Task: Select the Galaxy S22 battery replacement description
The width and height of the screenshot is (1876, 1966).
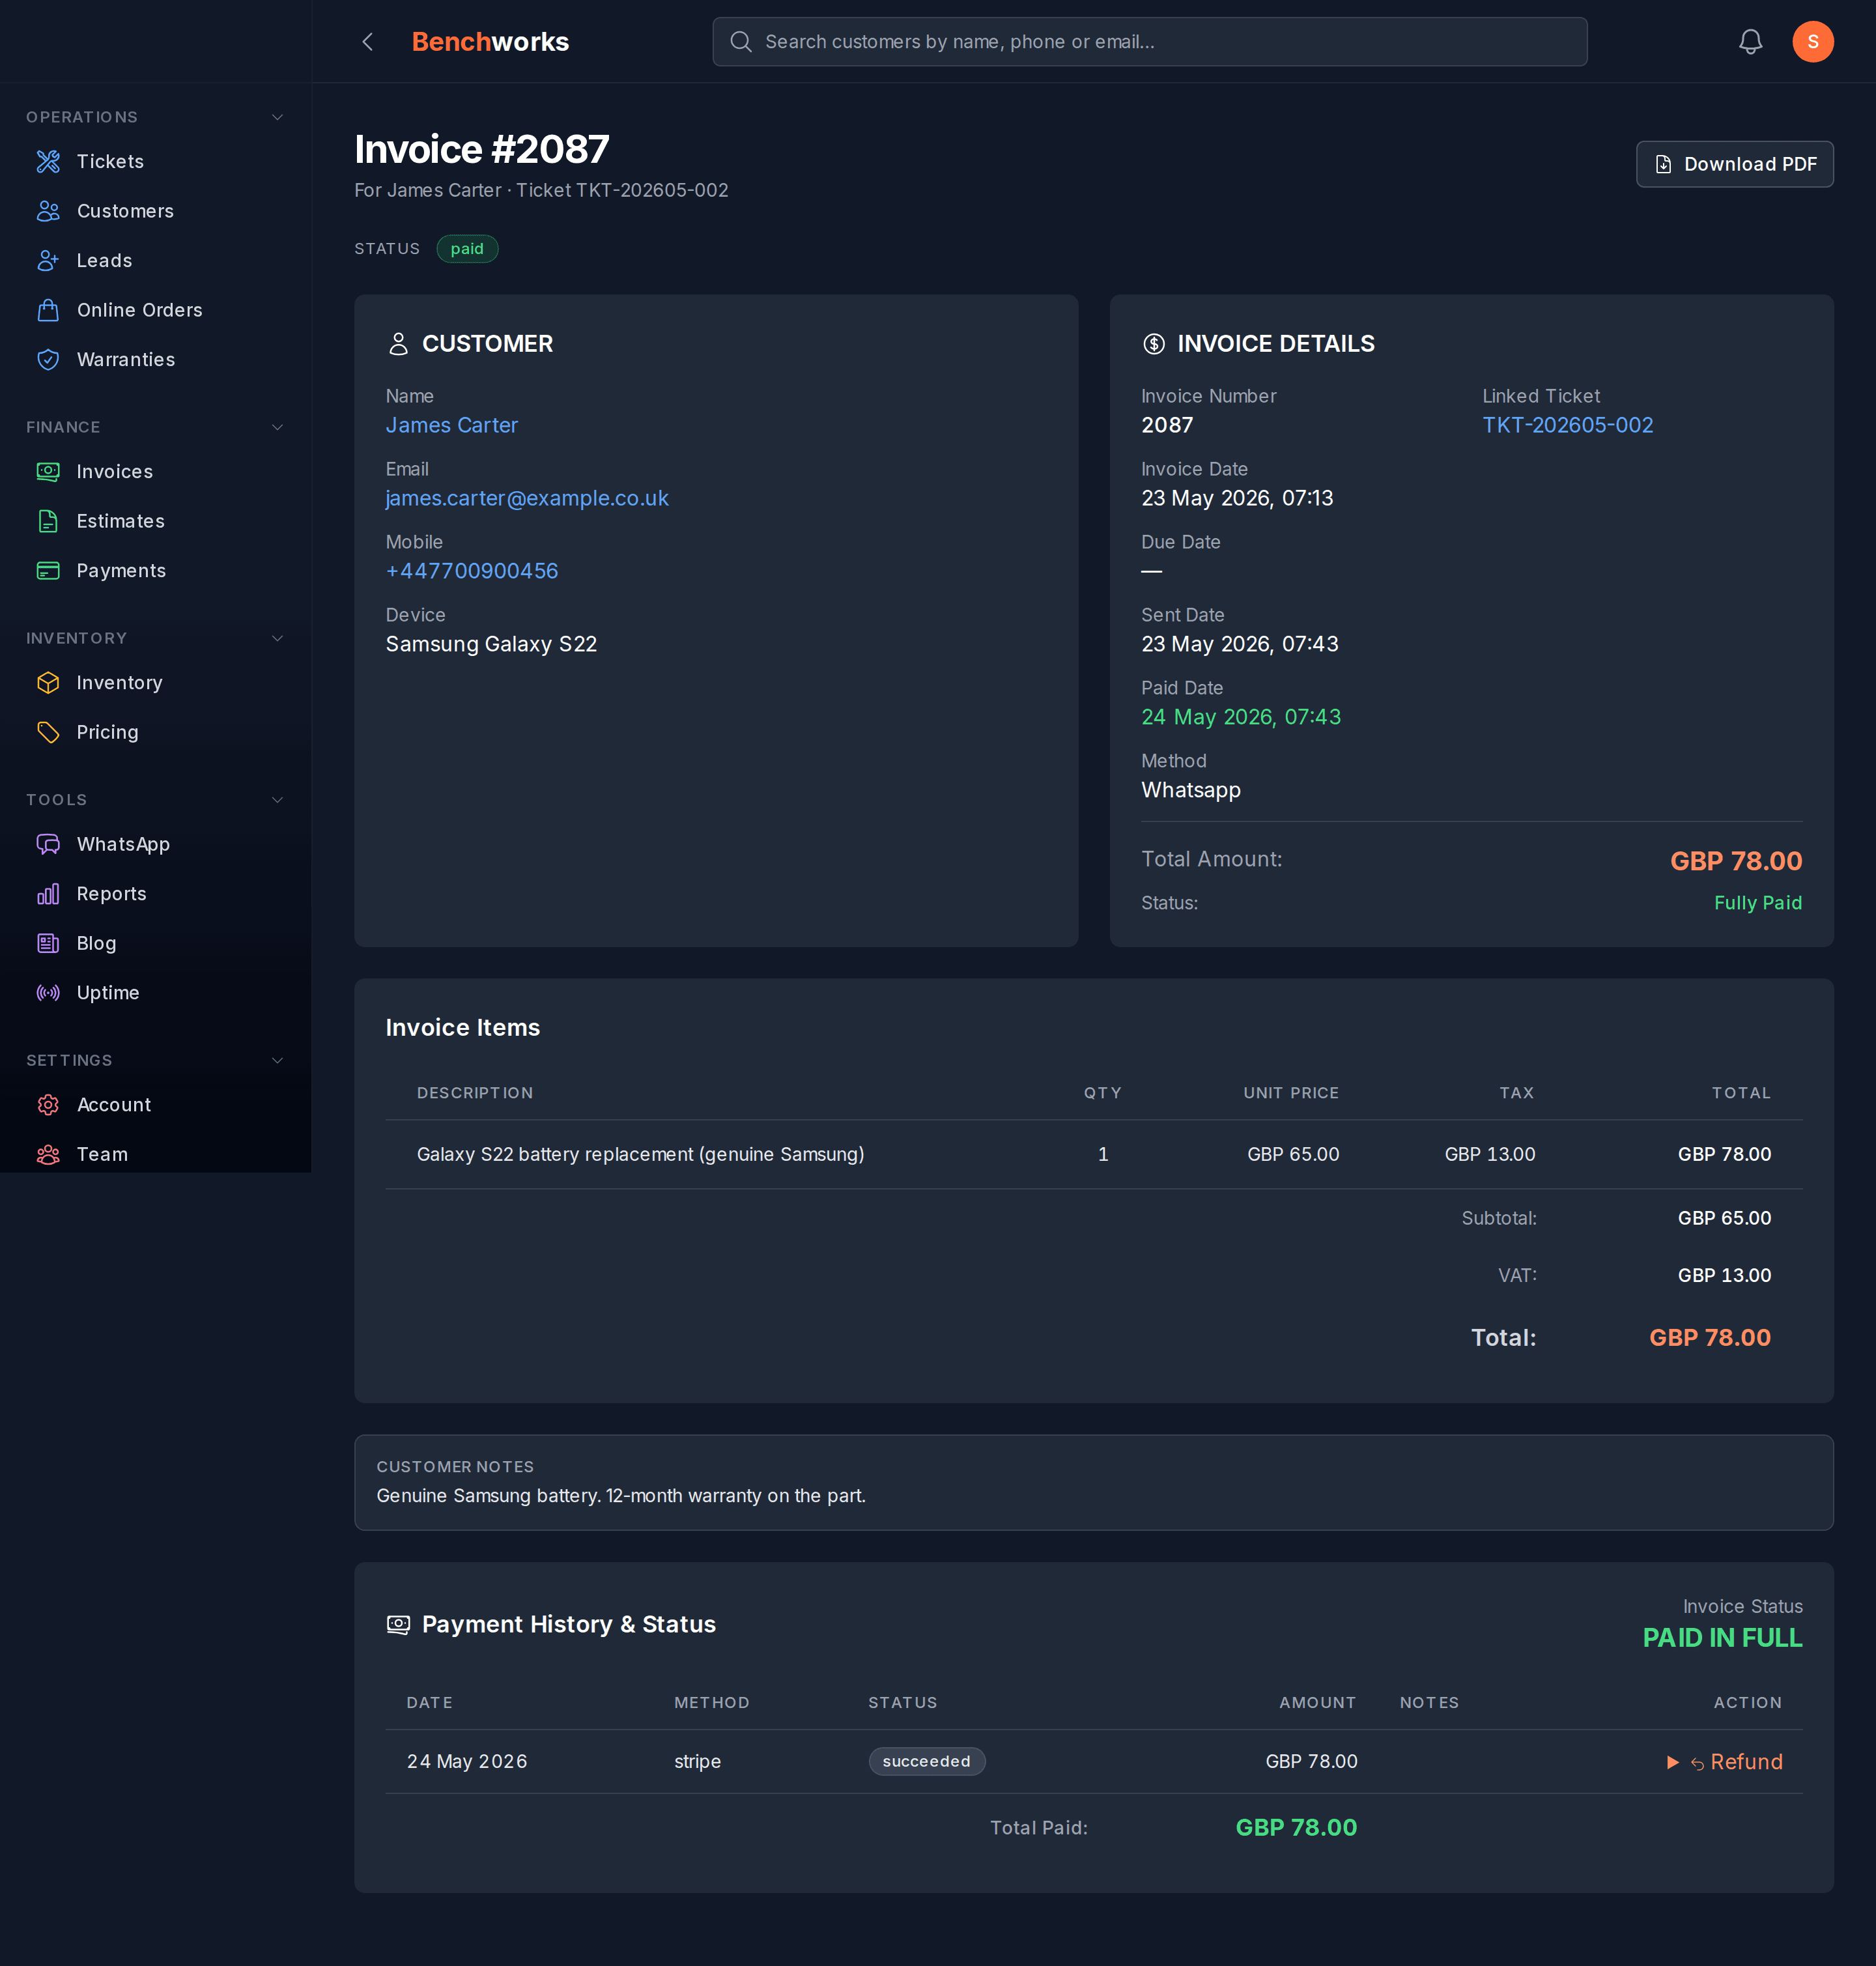Action: pos(640,1154)
